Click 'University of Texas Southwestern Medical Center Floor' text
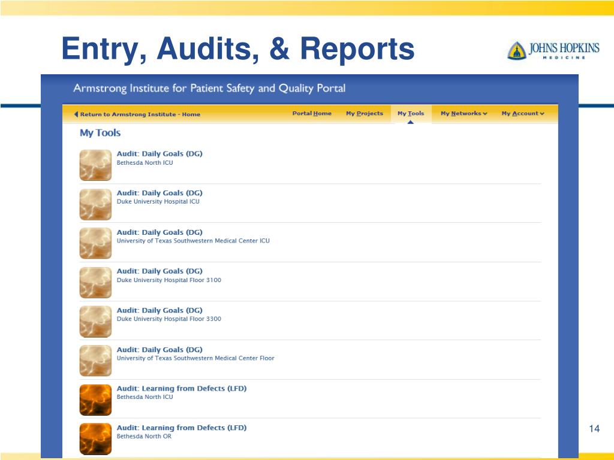 coord(195,358)
